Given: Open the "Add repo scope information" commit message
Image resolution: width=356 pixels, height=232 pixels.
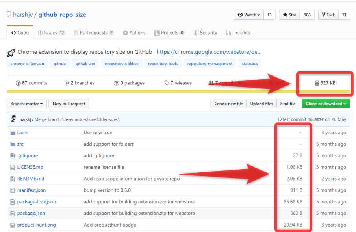Looking at the screenshot, I should [132, 179].
